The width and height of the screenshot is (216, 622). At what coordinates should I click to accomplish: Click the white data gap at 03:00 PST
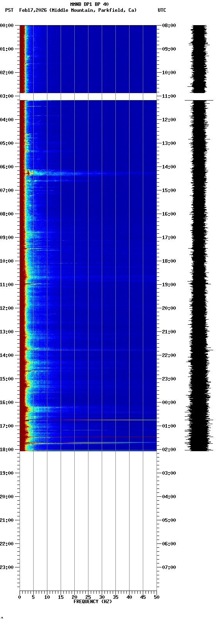click(88, 97)
